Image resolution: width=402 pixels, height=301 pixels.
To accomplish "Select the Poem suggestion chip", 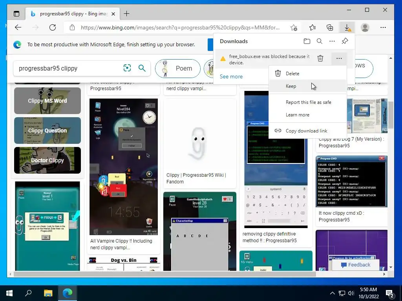I will [x=177, y=68].
